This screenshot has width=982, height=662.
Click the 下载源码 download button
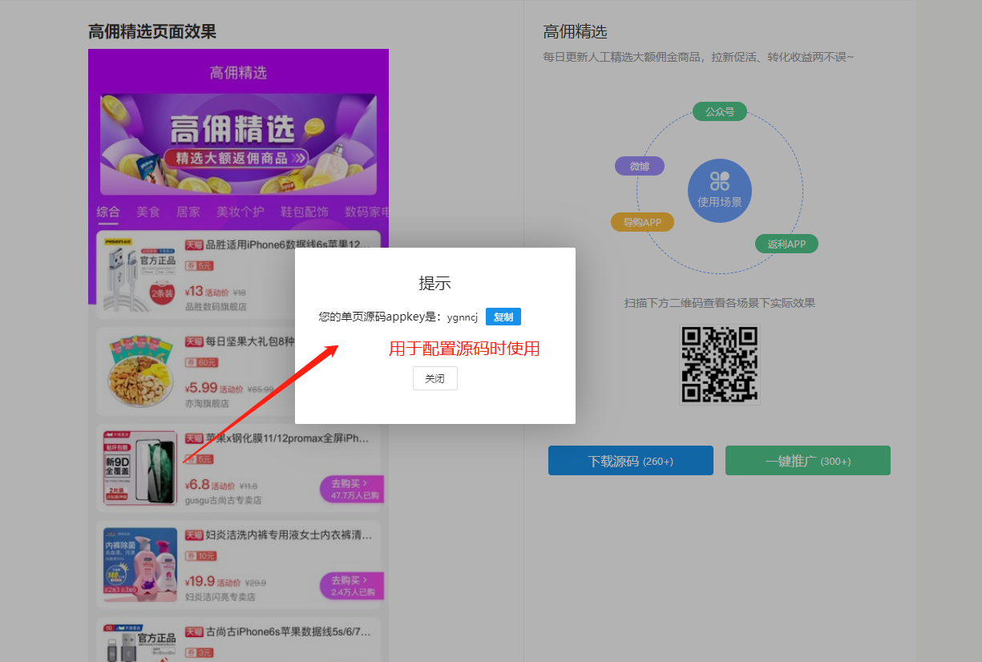point(630,461)
